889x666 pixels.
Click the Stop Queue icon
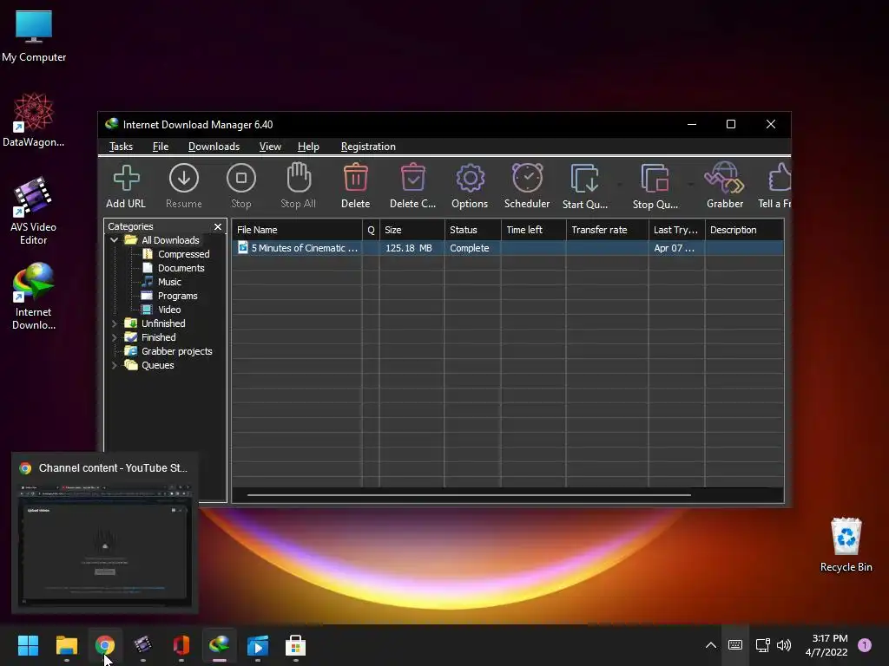pos(655,186)
